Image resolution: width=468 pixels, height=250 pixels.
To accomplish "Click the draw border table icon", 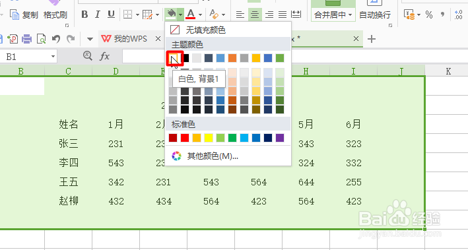I will pyautogui.click(x=148, y=14).
